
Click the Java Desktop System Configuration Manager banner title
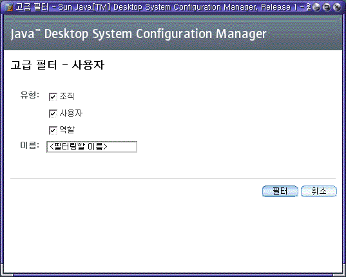(x=139, y=34)
